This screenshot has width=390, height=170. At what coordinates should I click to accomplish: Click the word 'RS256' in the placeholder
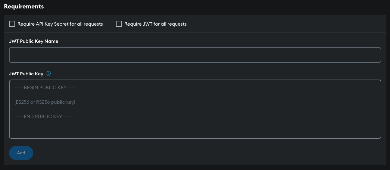click(43, 102)
